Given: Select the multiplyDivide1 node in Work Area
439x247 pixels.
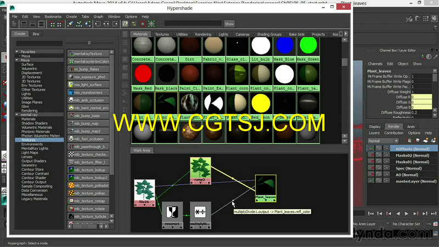Looking at the screenshot, I should pyautogui.click(x=200, y=215).
